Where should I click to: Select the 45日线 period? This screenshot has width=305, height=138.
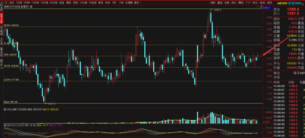[93, 3]
